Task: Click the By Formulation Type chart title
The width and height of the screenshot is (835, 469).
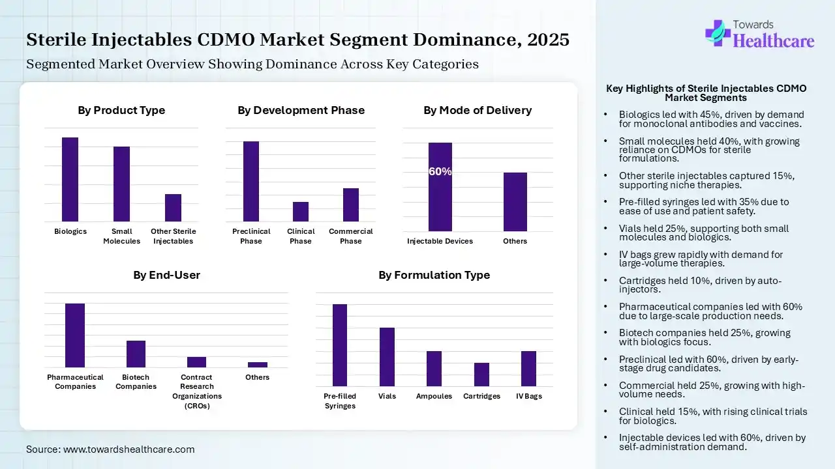Action: click(x=434, y=276)
